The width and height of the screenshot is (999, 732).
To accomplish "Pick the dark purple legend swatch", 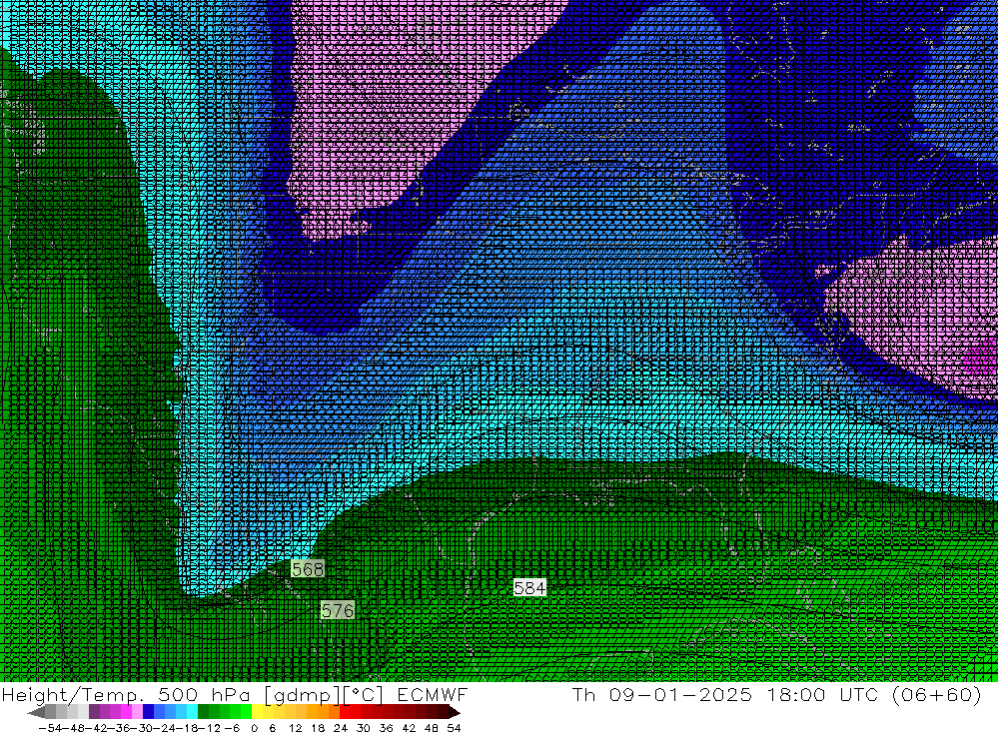I will pos(94,712).
